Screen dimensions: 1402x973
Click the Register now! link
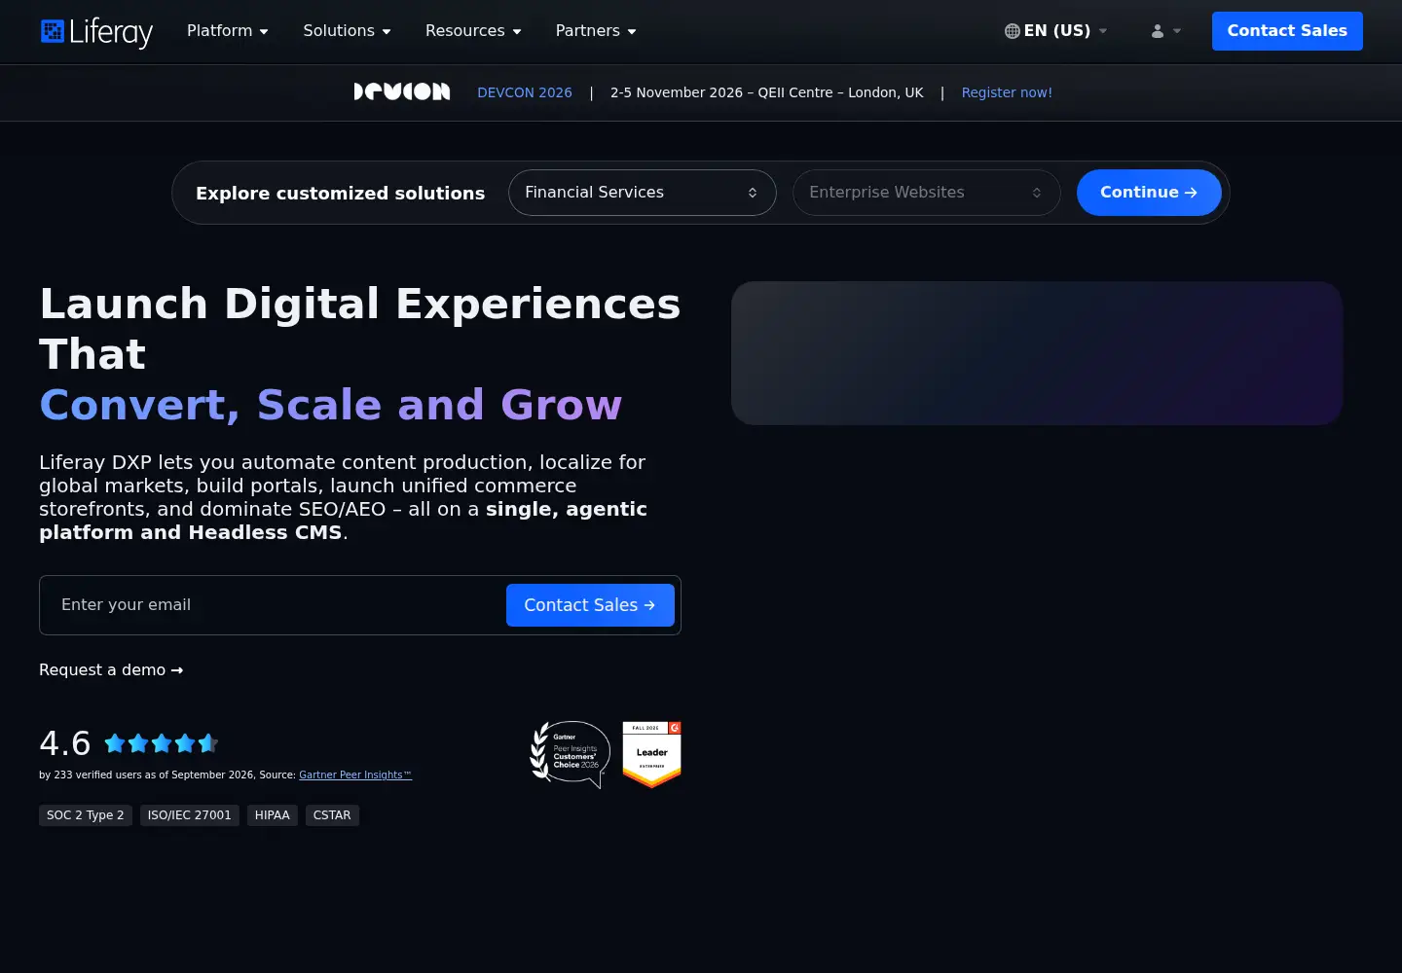click(x=1007, y=92)
